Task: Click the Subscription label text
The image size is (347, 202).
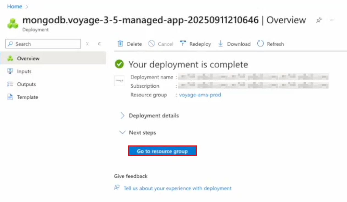Action: (x=145, y=86)
